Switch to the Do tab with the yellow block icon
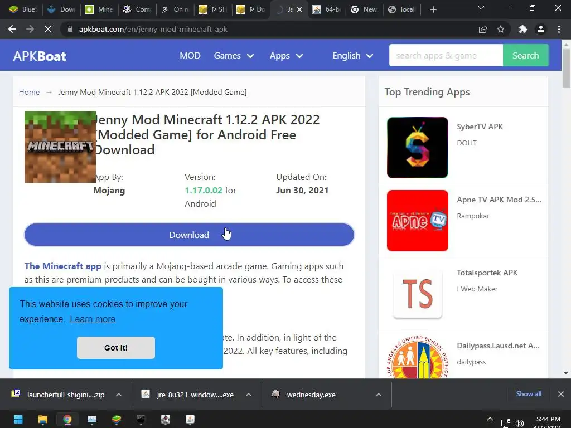This screenshot has width=571, height=428. pos(251,9)
